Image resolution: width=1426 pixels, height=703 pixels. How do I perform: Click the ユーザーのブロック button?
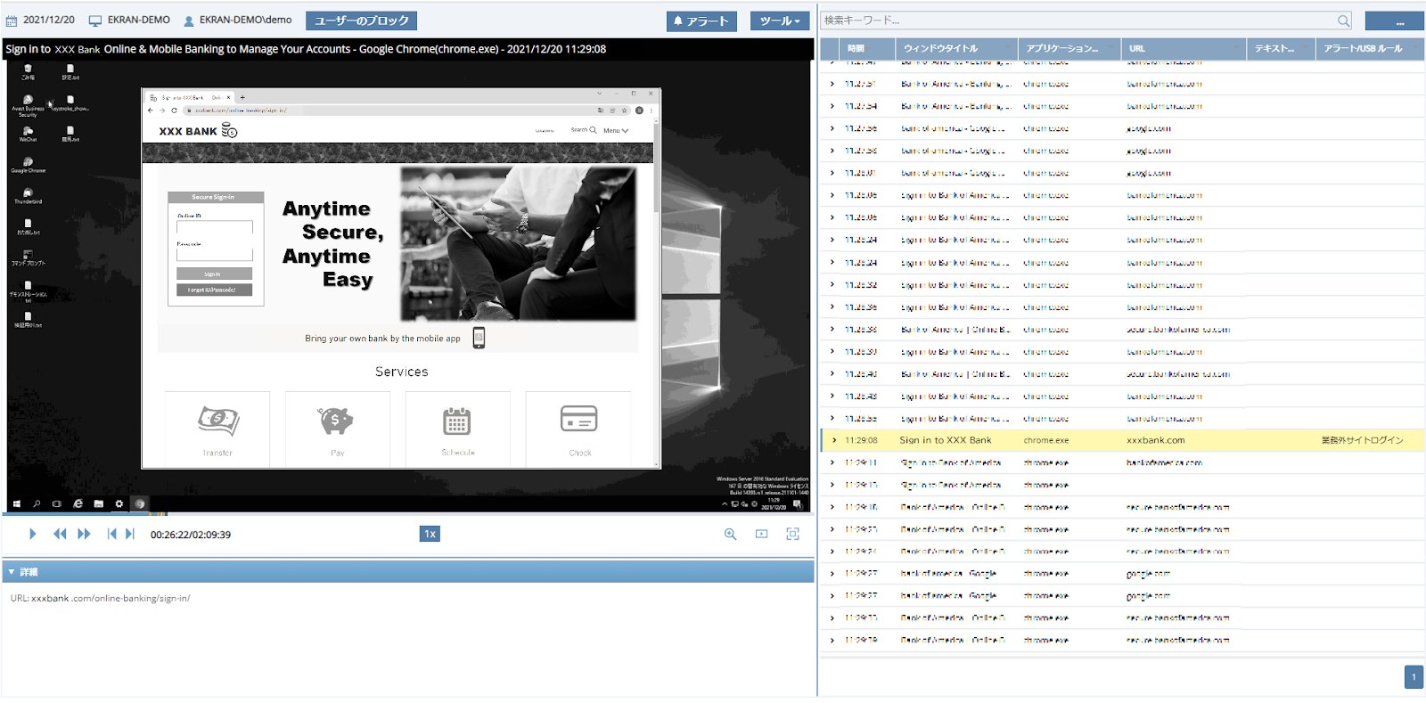(361, 20)
